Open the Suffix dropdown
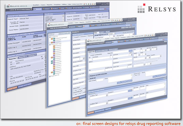The width and height of the screenshot is (183, 126). [x=132, y=54]
